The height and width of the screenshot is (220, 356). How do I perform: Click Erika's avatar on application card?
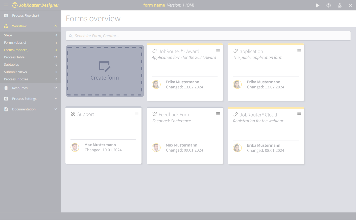pos(238,84)
